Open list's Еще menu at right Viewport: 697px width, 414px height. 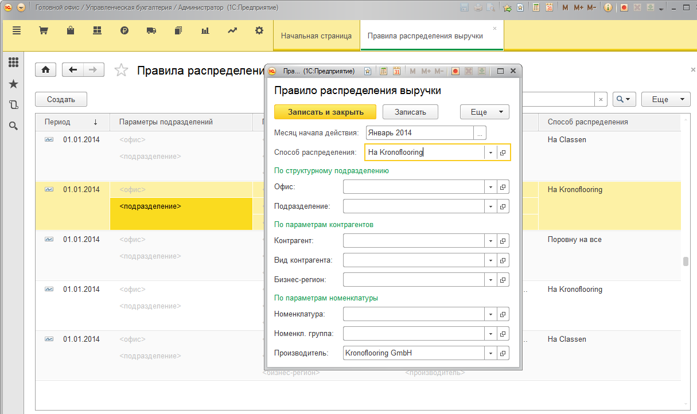pyautogui.click(x=665, y=99)
